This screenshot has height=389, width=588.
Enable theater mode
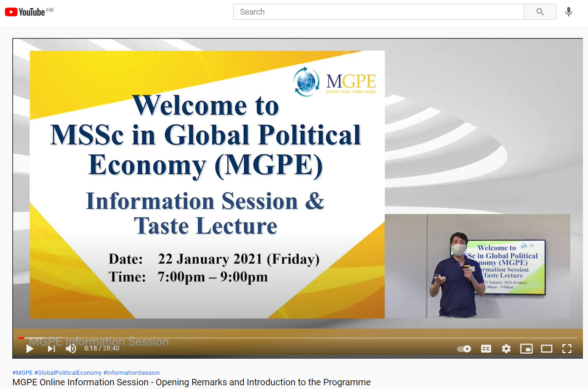pyautogui.click(x=546, y=349)
